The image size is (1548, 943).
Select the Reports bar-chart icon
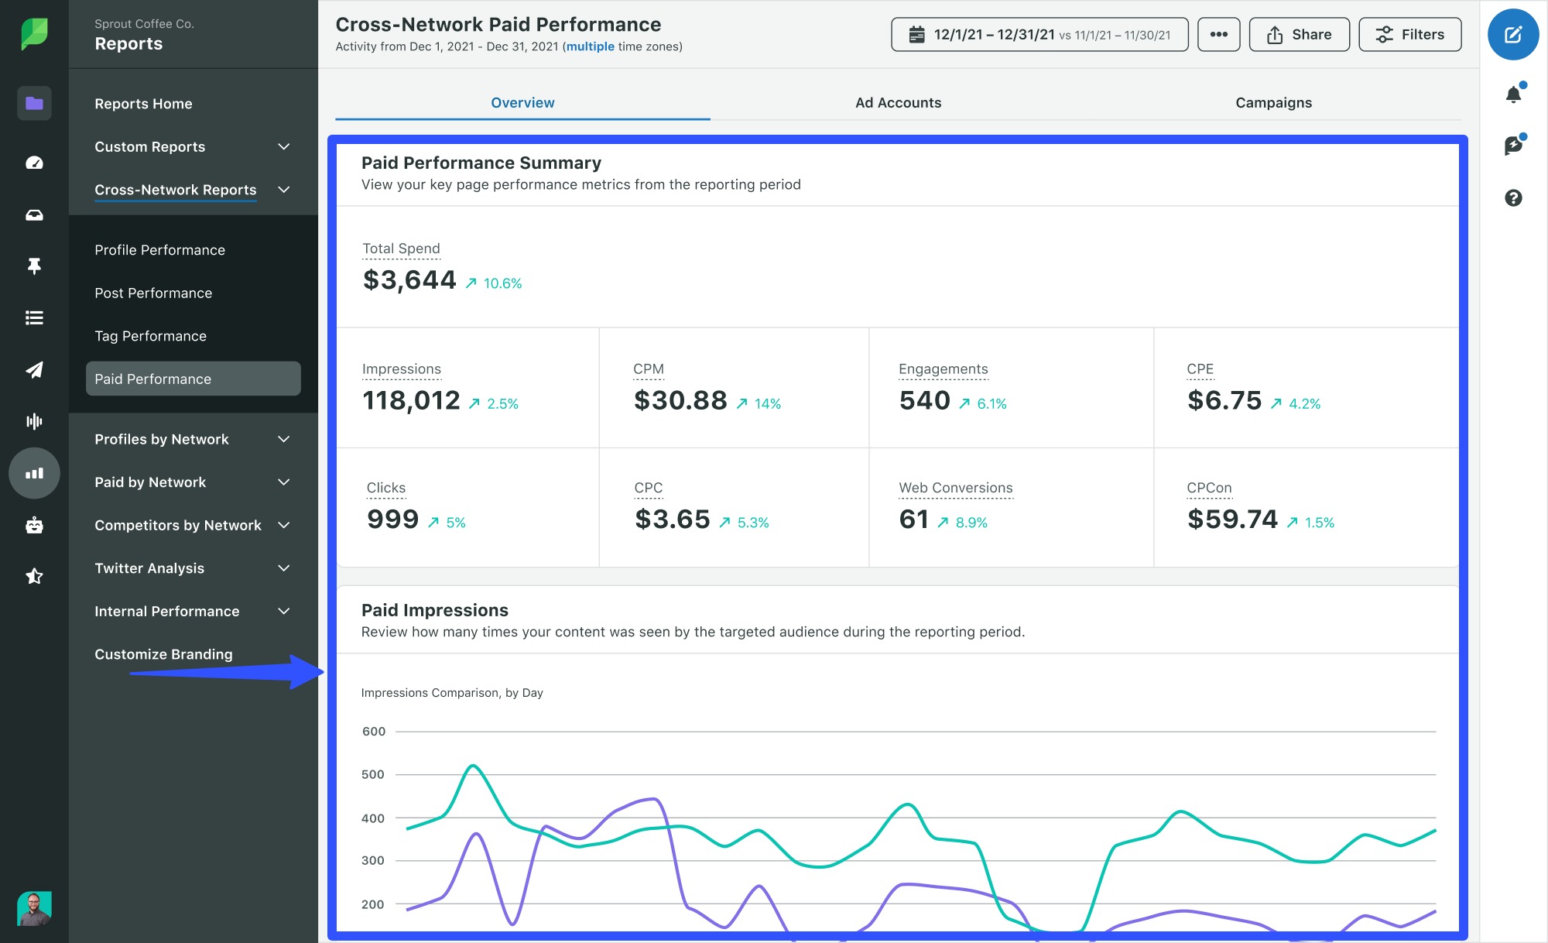pyautogui.click(x=34, y=473)
